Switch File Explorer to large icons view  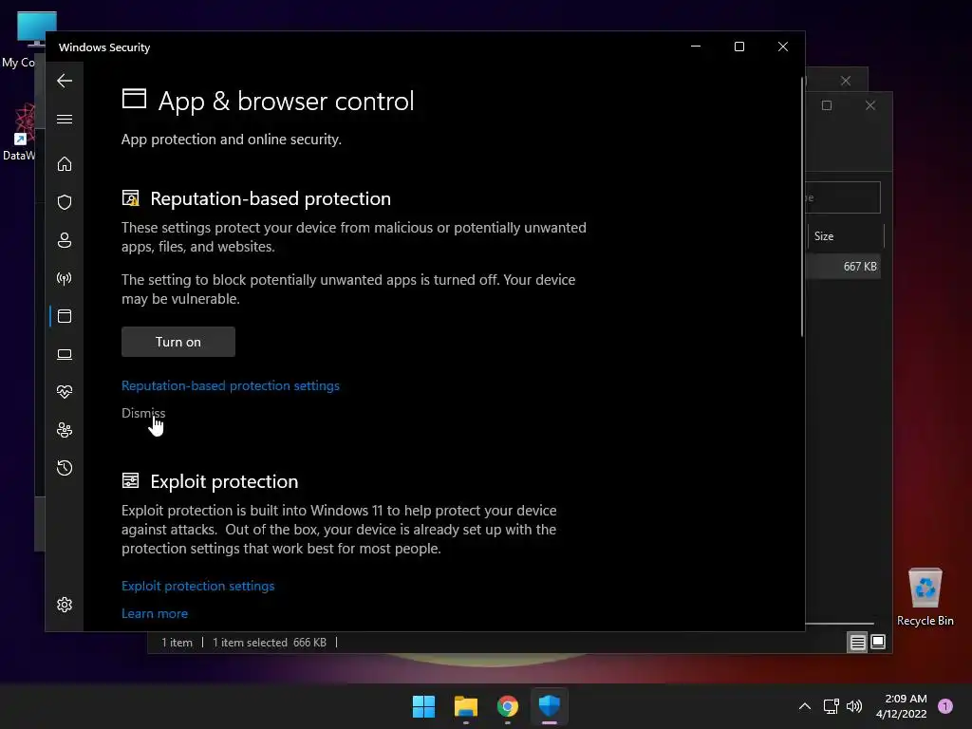[878, 642]
